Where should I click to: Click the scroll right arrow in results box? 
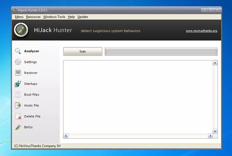pyautogui.click(x=210, y=136)
